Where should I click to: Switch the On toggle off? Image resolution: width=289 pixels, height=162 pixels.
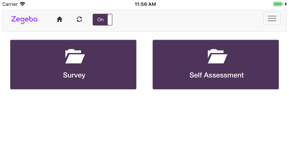103,20
